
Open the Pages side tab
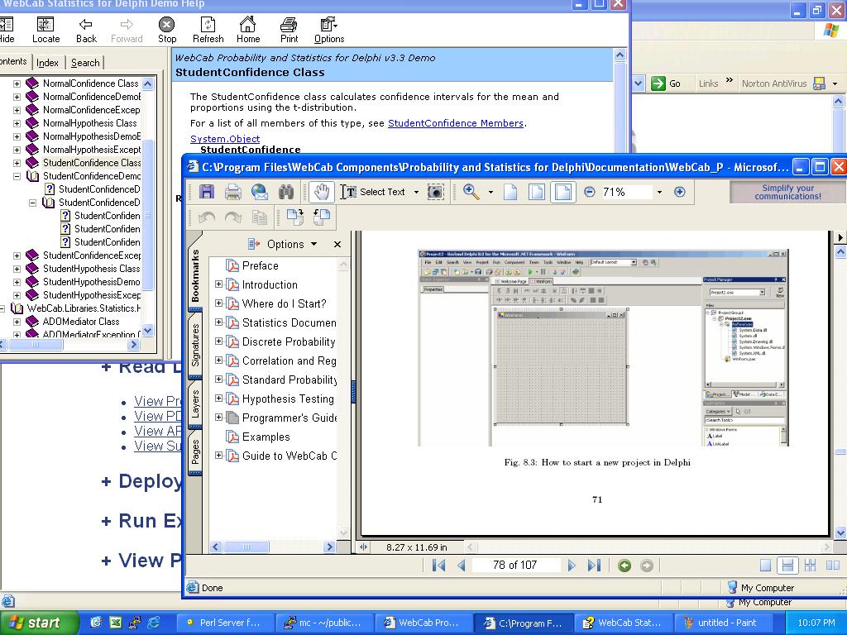pos(195,452)
